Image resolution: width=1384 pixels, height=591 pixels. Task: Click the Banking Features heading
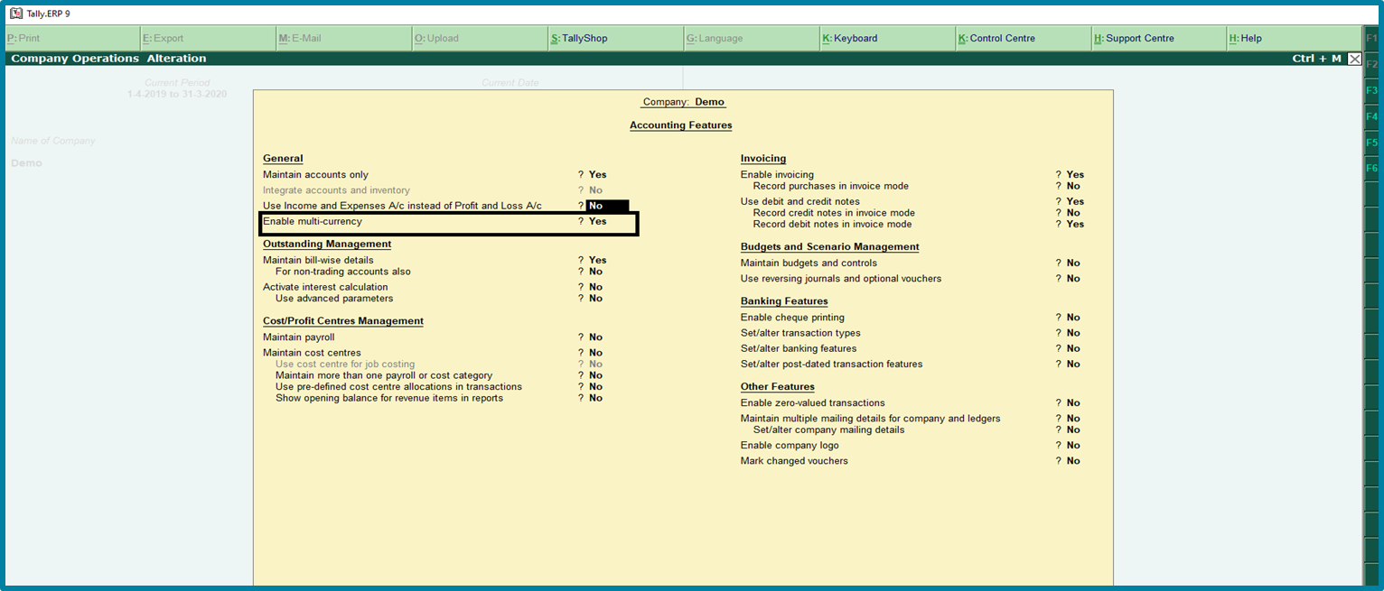784,301
